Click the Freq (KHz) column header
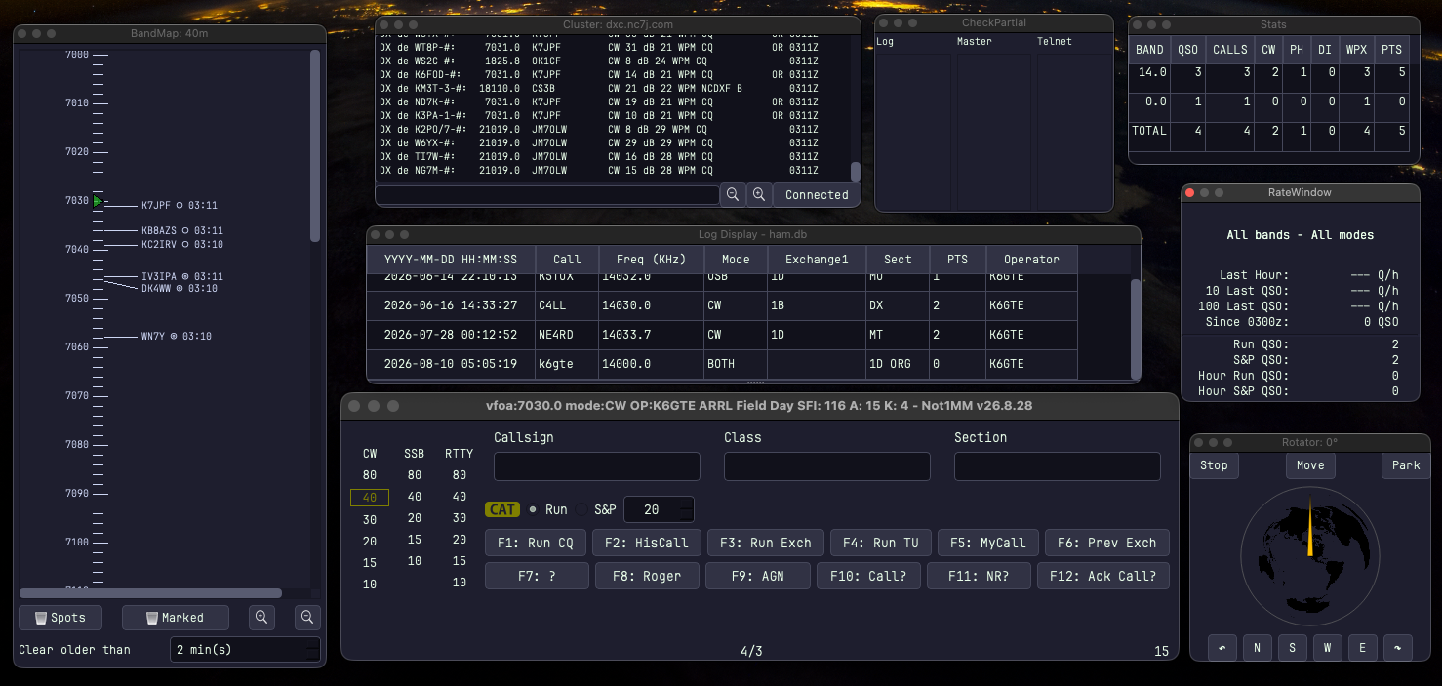Screen dimensions: 1442x686 point(652,260)
